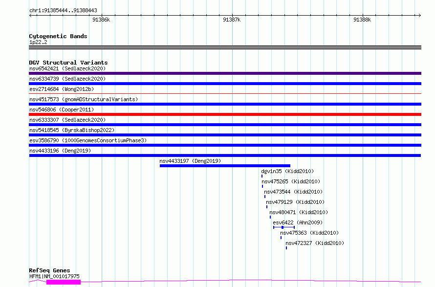The image size is (435, 287).
Task: Open esv3586790 (1000GenomesConsortiumPhase3) label
Action: pyautogui.click(x=88, y=140)
